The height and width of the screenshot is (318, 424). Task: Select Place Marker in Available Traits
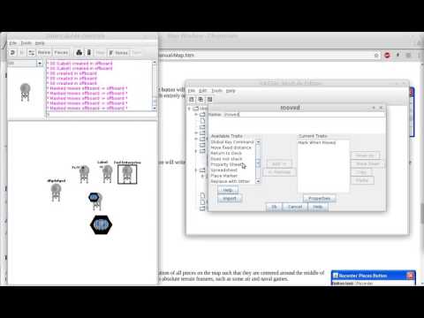click(224, 176)
